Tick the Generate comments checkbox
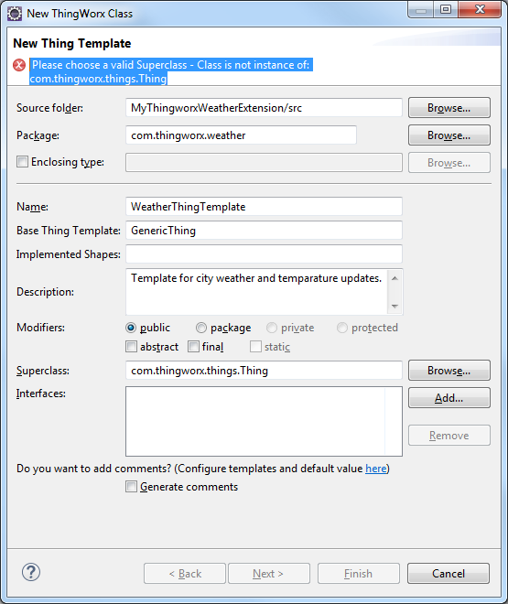Viewport: 508px width, 604px height. 131,487
